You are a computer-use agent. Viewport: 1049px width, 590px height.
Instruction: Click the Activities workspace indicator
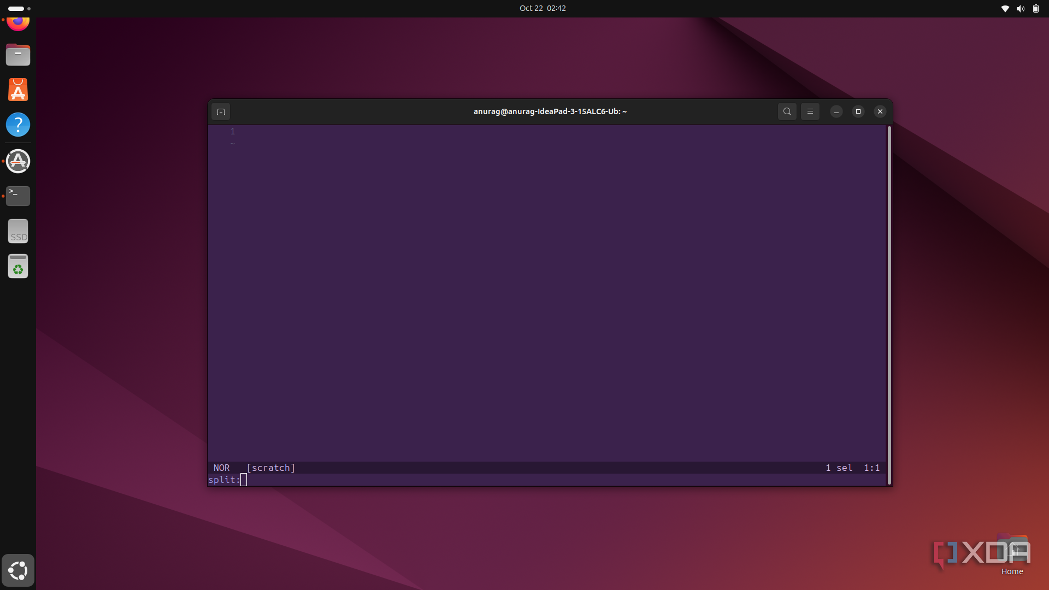coord(19,9)
